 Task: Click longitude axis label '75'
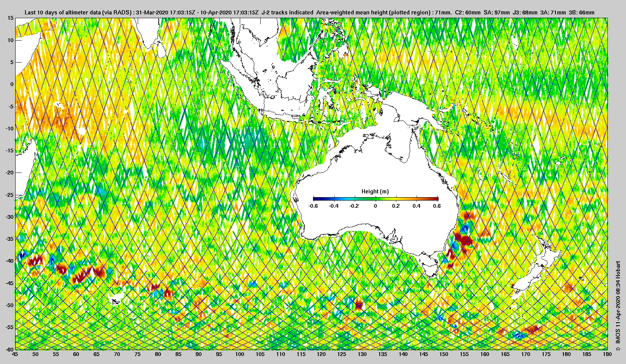tap(137, 354)
